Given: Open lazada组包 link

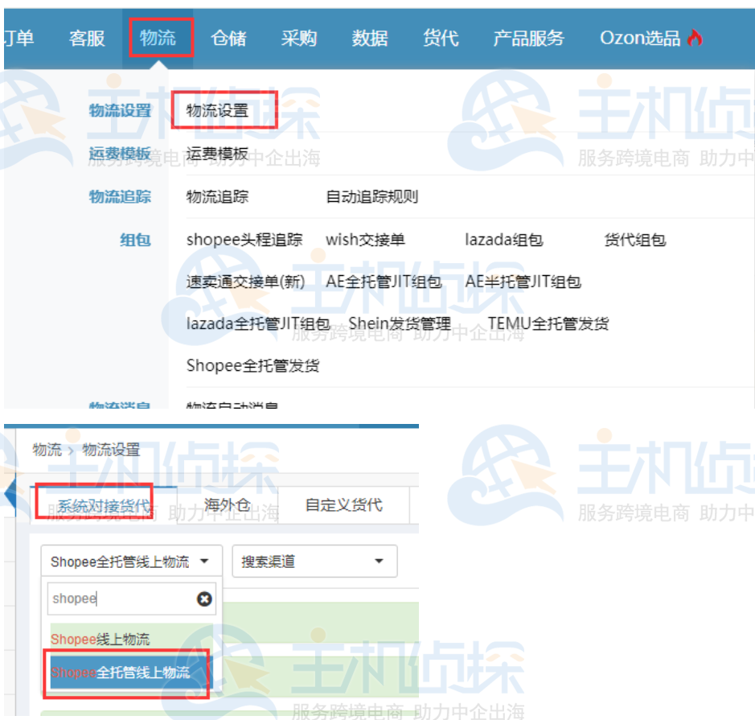Looking at the screenshot, I should 503,240.
